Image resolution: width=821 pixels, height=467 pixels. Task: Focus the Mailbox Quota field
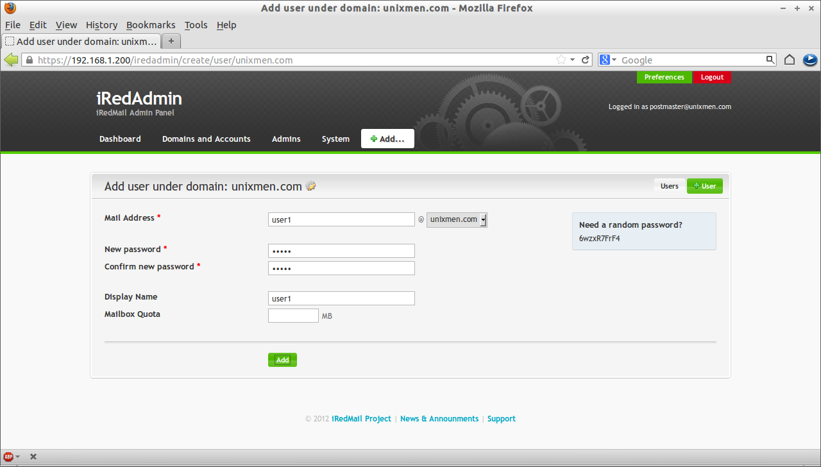(293, 316)
